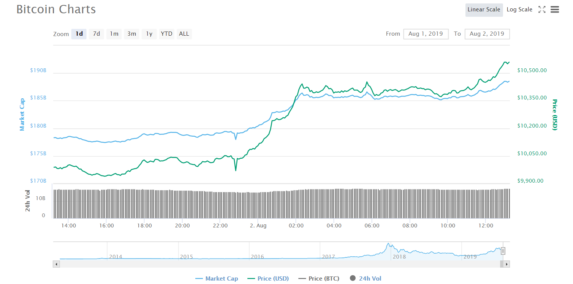Click the $180B market cap axis label
The height and width of the screenshot is (284, 573).
pyautogui.click(x=38, y=126)
